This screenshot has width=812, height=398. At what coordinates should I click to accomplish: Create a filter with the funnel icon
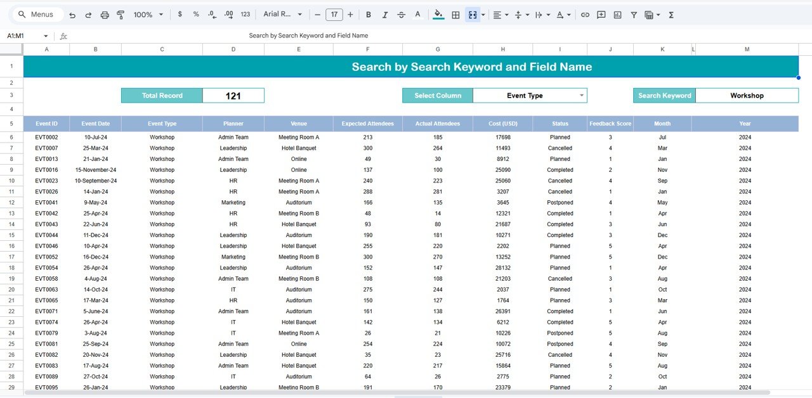pyautogui.click(x=634, y=14)
